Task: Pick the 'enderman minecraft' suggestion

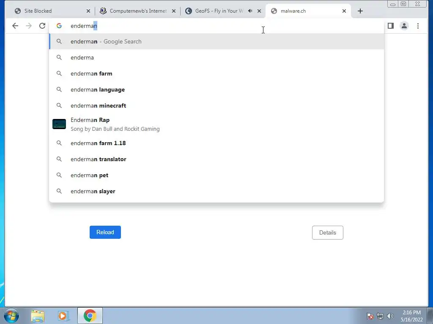Action: point(216,105)
